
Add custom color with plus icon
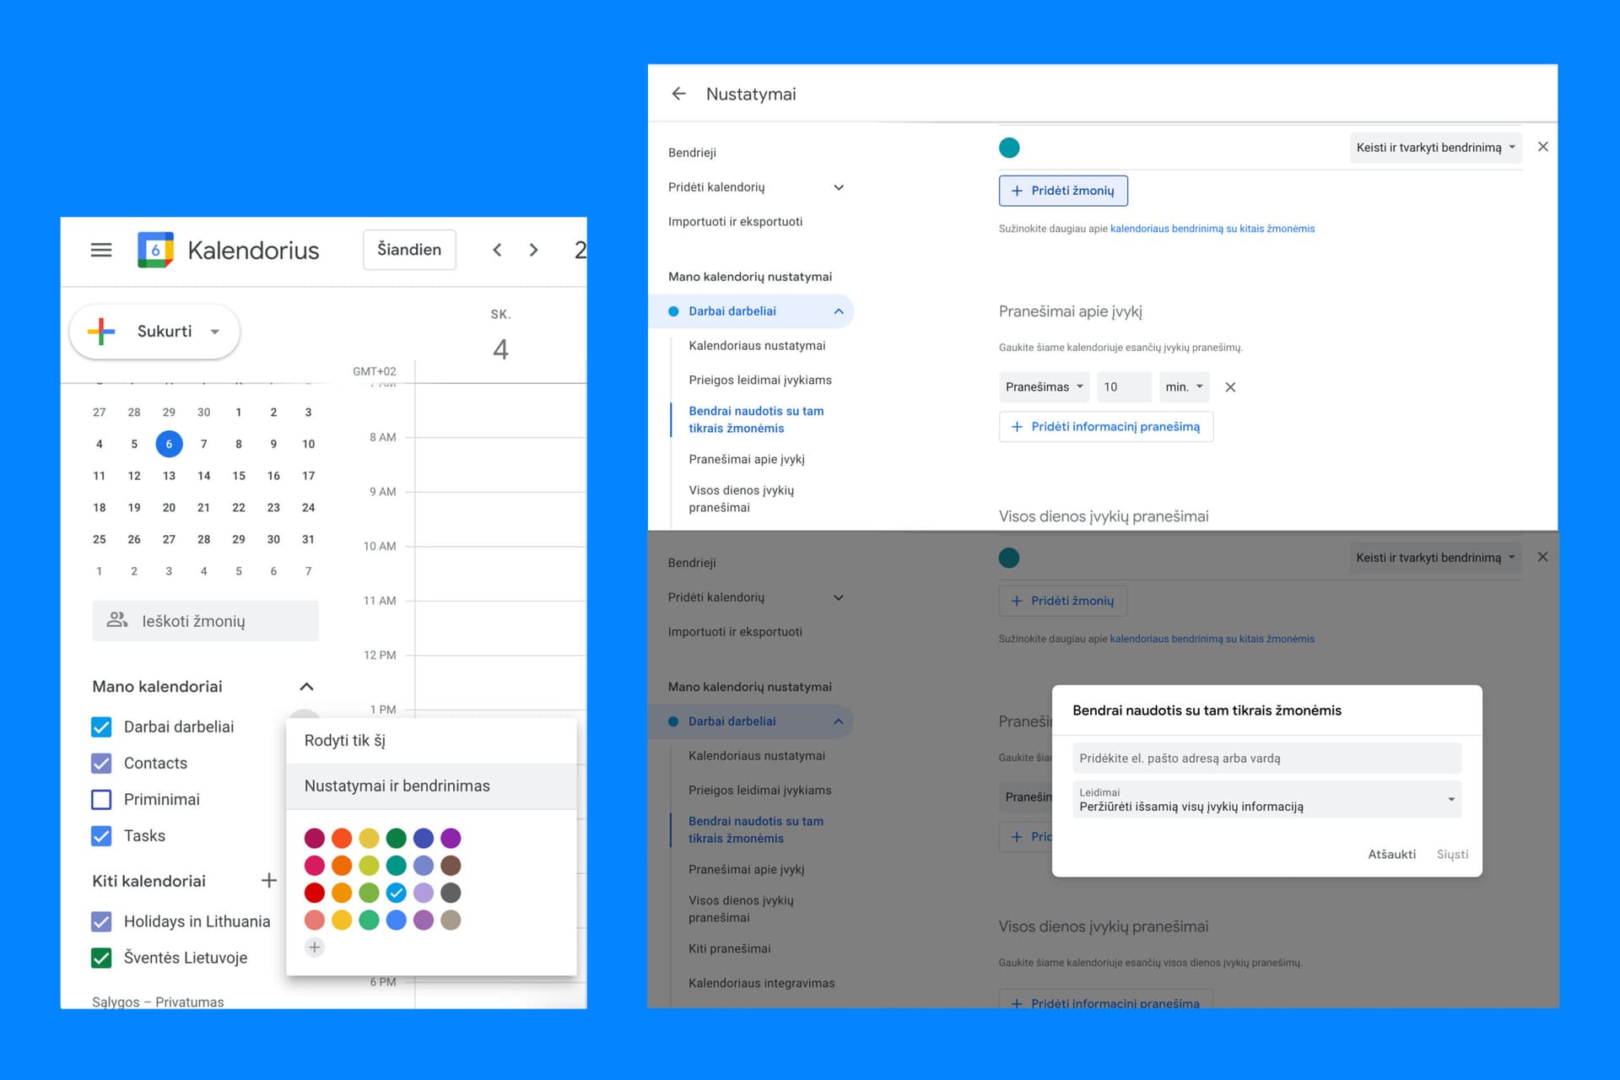click(x=315, y=948)
